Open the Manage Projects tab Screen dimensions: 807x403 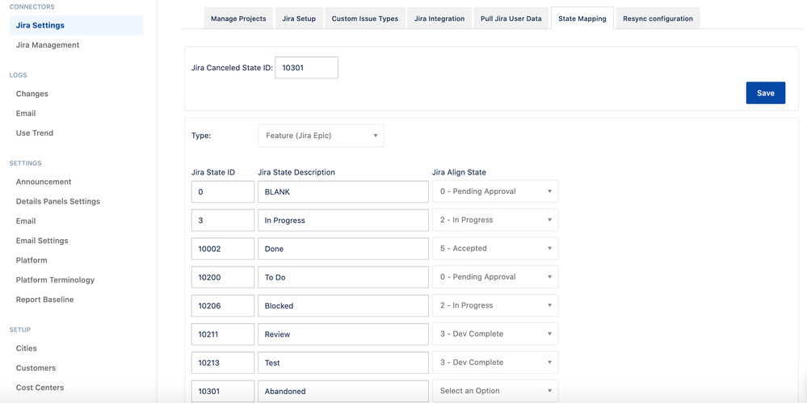point(238,19)
